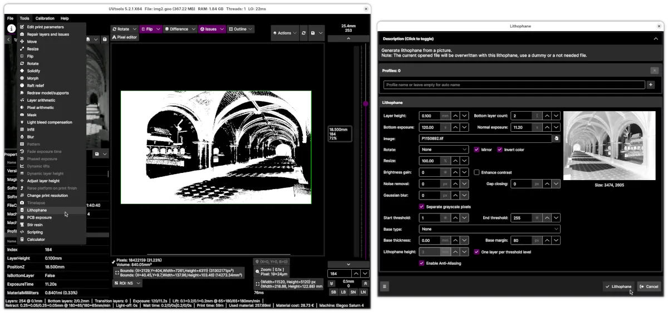Screen dimensions: 668x313
Task: Click the Lithophane confirm button
Action: tap(618, 286)
